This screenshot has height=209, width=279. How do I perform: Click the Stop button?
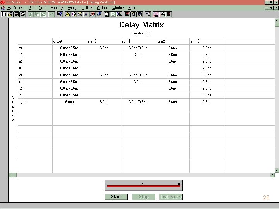[144, 197]
